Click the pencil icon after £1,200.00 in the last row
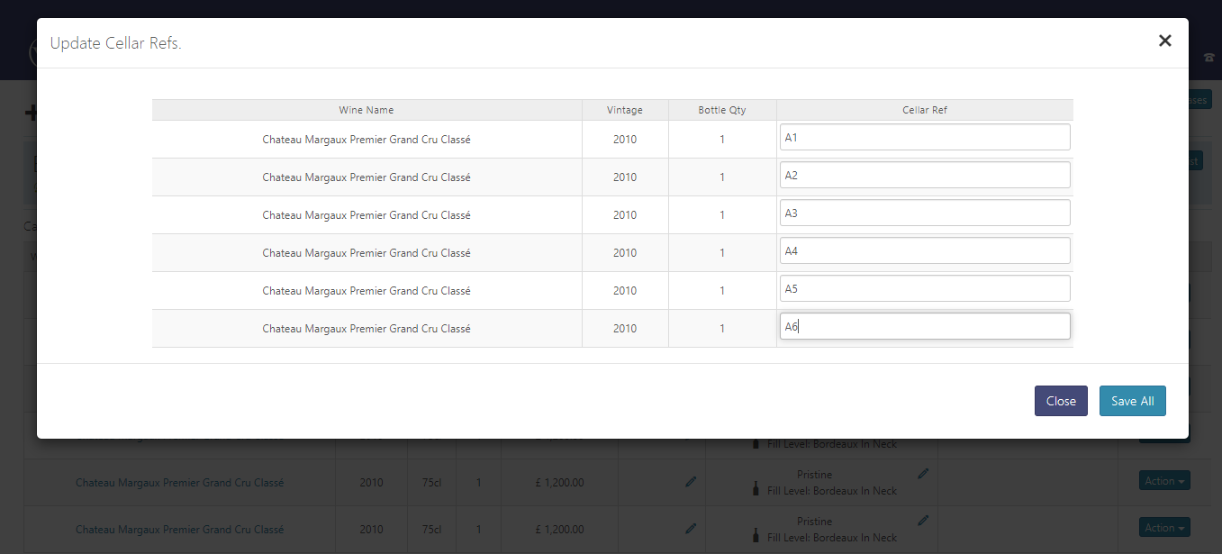Image resolution: width=1222 pixels, height=554 pixels. 691,529
